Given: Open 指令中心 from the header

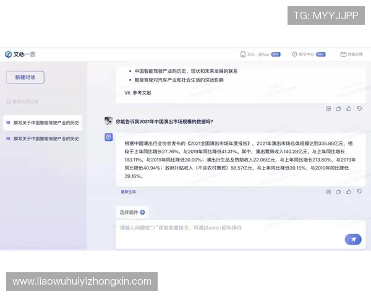Looking at the screenshot, I should tap(306, 54).
